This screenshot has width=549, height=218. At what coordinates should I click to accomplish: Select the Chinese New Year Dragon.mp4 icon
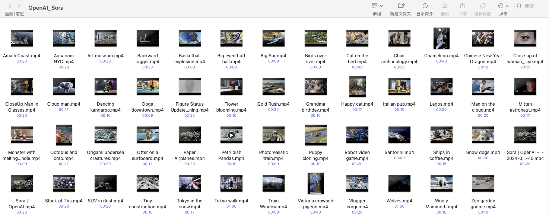(483, 38)
